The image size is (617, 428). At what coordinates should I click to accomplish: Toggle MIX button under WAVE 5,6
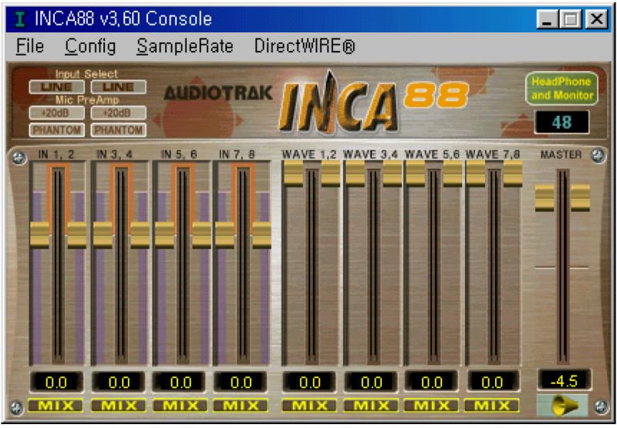pyautogui.click(x=431, y=406)
